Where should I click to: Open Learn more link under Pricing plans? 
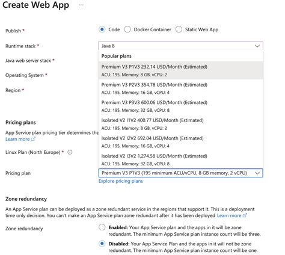(x=20, y=139)
